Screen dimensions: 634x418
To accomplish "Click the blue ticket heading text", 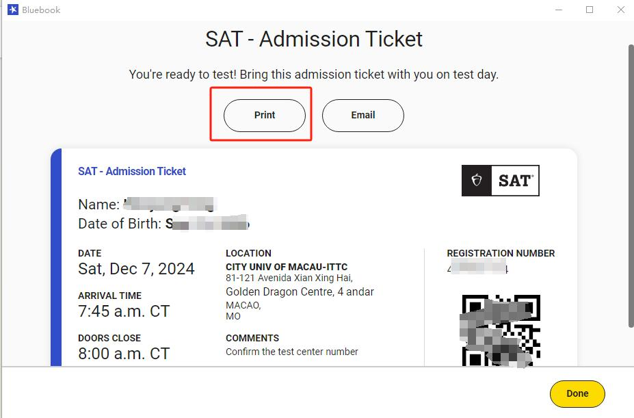I will (x=132, y=171).
